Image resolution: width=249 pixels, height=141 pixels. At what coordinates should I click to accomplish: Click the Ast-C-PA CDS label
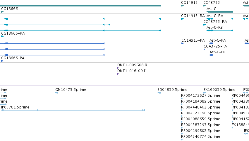pos(218,40)
